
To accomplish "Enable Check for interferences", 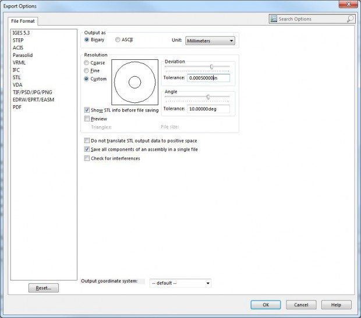I will tap(87, 158).
